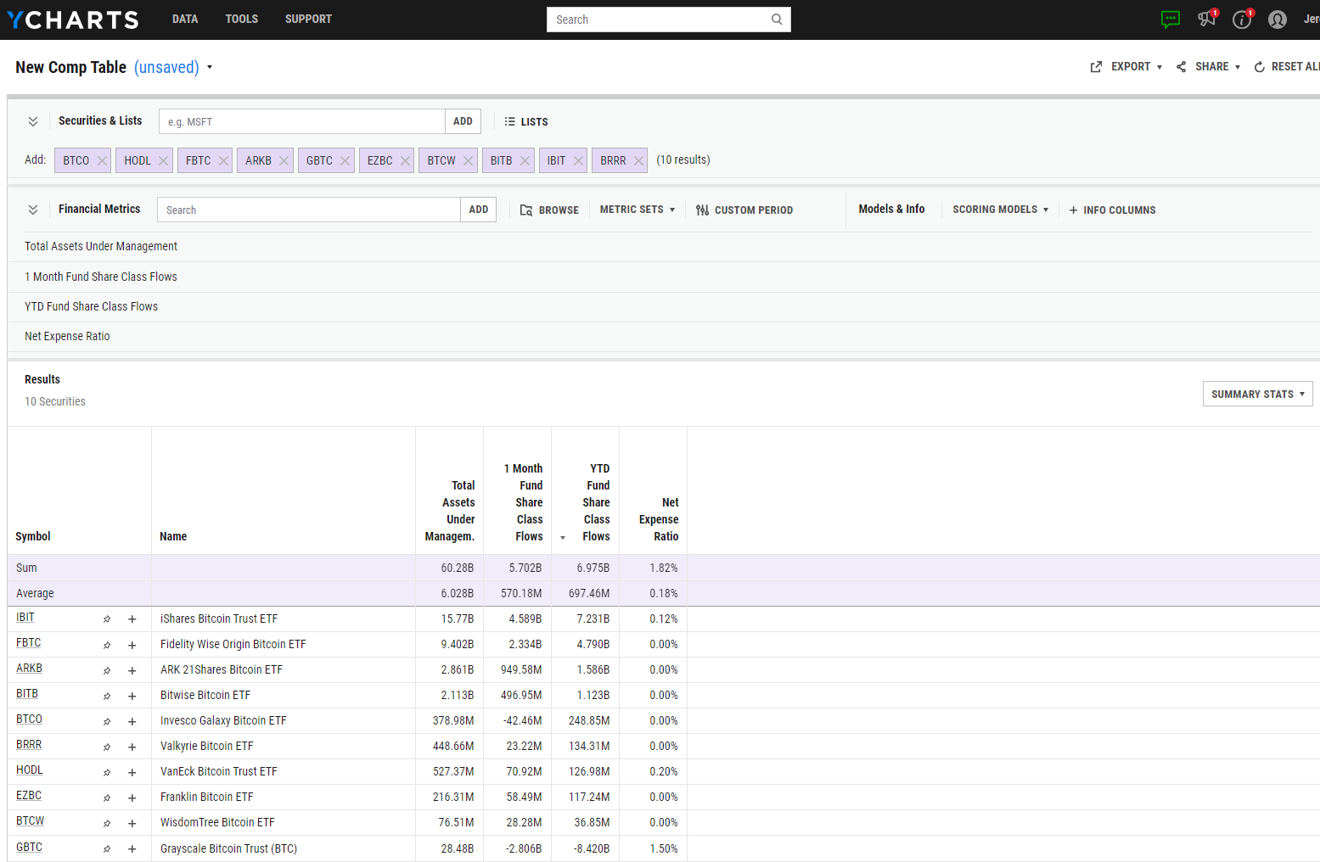Click ADD to add a security ticker
This screenshot has height=862, width=1320.
[463, 120]
